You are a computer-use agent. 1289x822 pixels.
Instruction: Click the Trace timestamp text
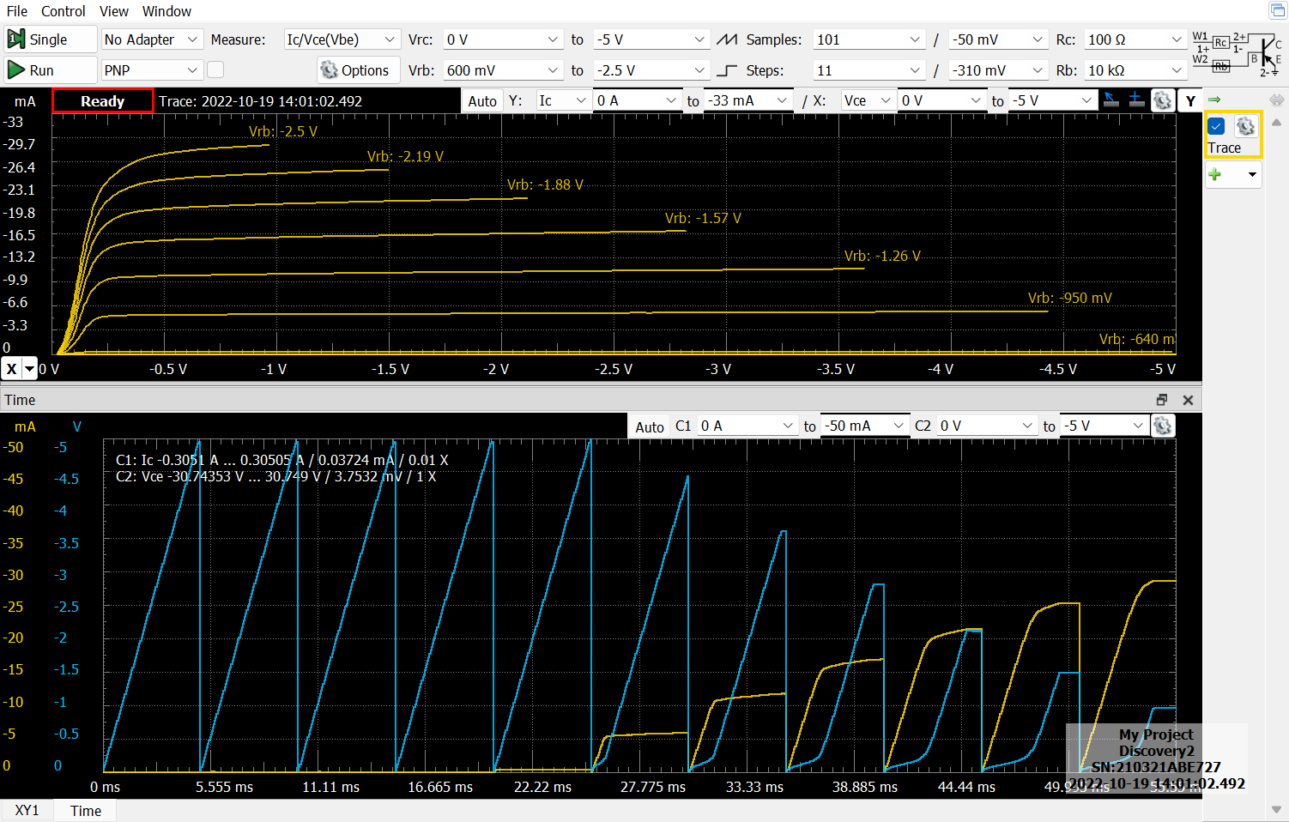pos(261,100)
